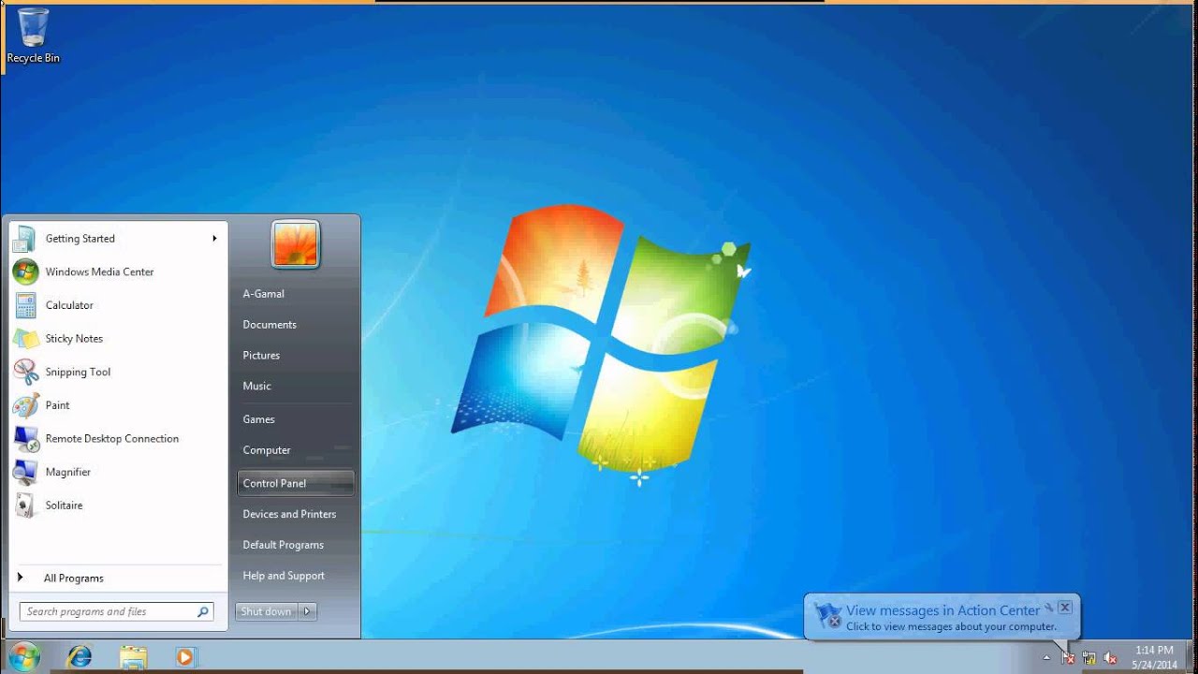The width and height of the screenshot is (1198, 674).
Task: Open Default Programs
Action: (296, 545)
